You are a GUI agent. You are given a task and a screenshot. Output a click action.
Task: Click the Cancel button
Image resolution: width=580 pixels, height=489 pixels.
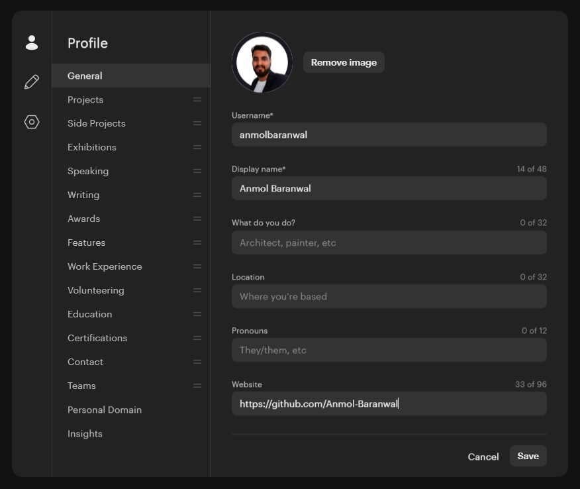pos(483,457)
